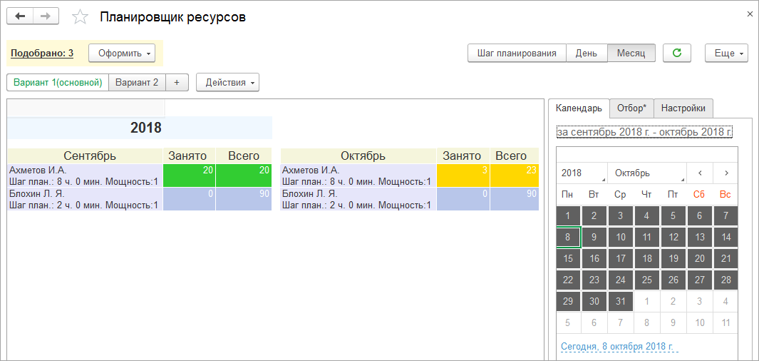The height and width of the screenshot is (361, 759).
Task: Click the Занято header under Октябрь
Action: click(463, 156)
